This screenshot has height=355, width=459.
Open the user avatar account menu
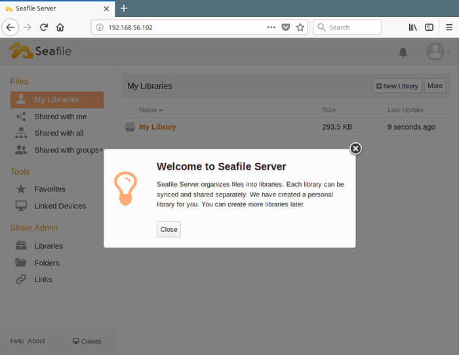[x=435, y=51]
